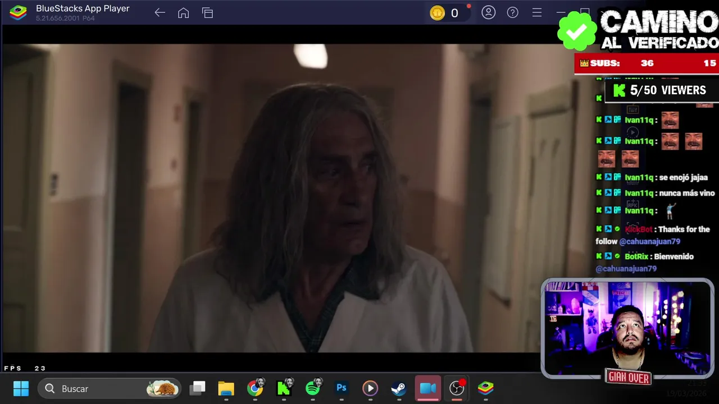Open the BlueStacks help menu
This screenshot has width=719, height=404.
pyautogui.click(x=513, y=12)
